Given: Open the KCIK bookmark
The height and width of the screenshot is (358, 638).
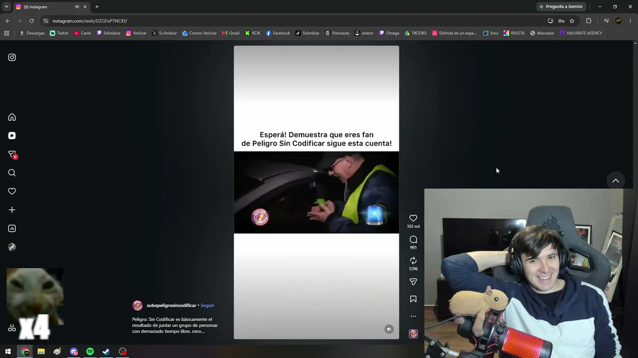Looking at the screenshot, I should pyautogui.click(x=253, y=33).
